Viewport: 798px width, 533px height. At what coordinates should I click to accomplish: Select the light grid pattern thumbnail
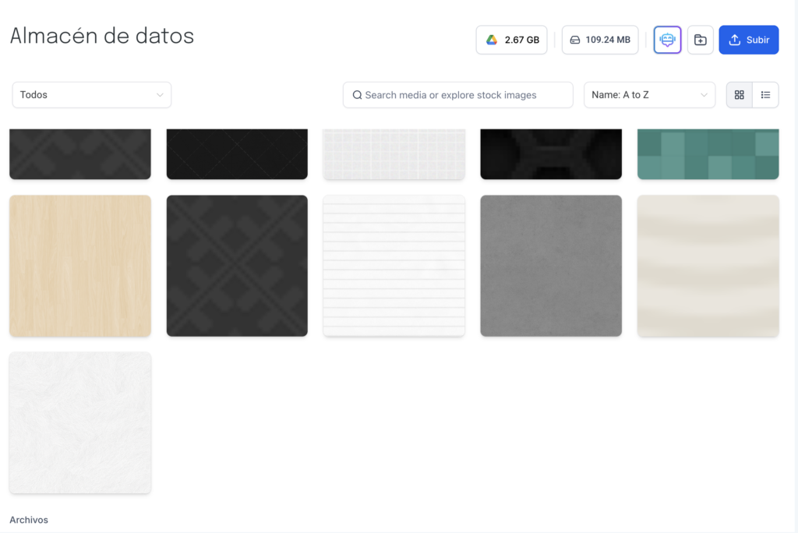[x=394, y=154]
